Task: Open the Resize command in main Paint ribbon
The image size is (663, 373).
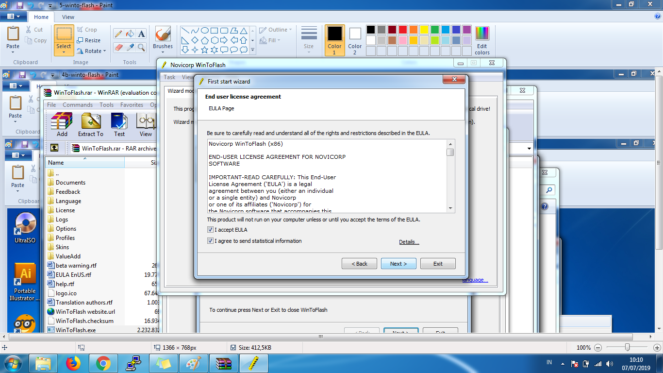Action: [x=88, y=40]
